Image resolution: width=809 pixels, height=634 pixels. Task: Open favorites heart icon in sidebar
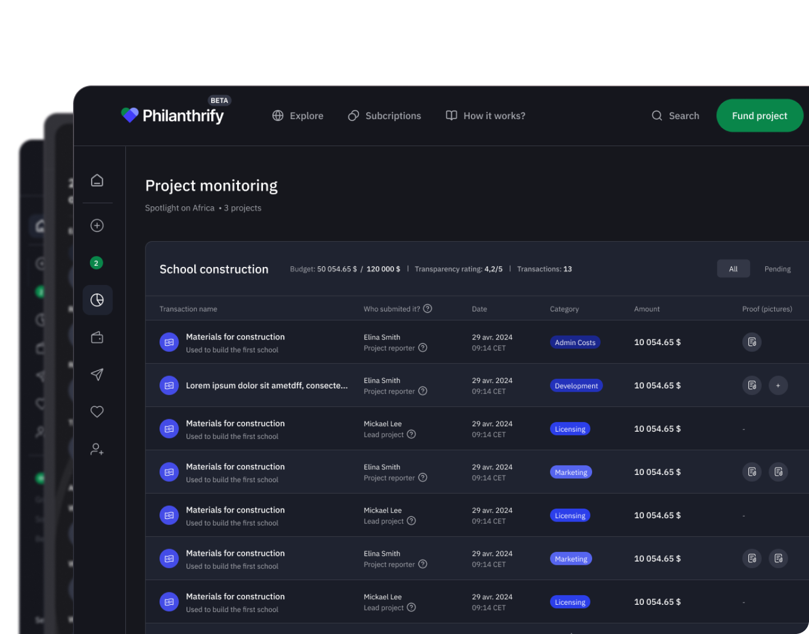point(97,411)
